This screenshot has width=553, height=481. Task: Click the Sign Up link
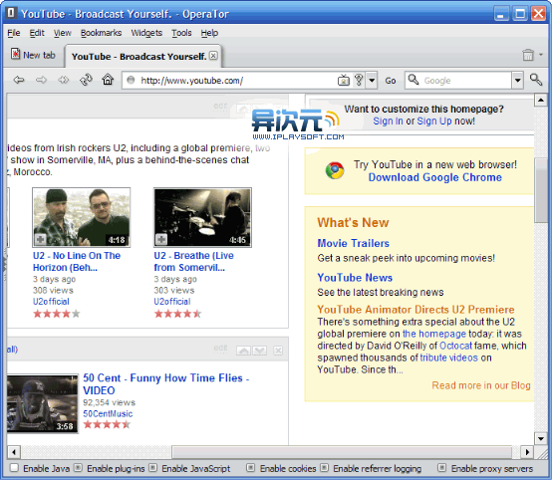click(x=434, y=120)
